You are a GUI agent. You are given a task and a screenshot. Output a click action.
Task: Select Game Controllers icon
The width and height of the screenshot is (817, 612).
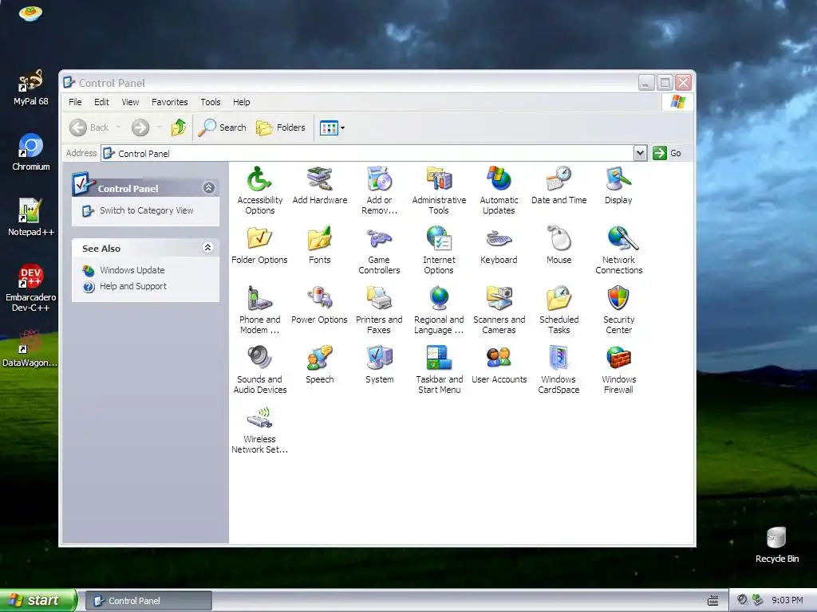click(379, 249)
